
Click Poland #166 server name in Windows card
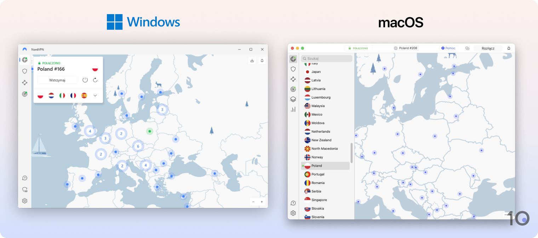click(x=51, y=69)
